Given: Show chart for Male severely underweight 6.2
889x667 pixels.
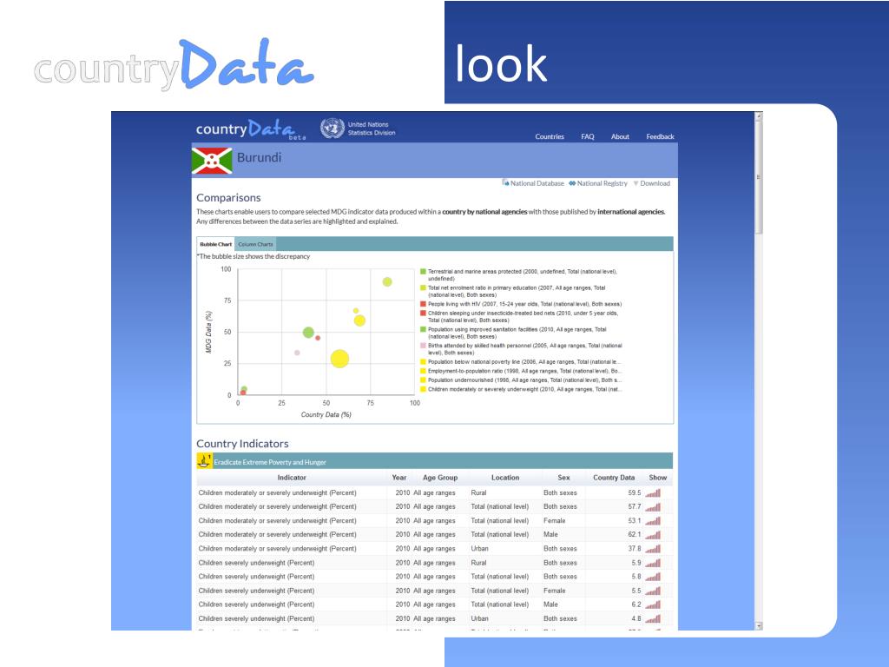Looking at the screenshot, I should click(x=653, y=604).
